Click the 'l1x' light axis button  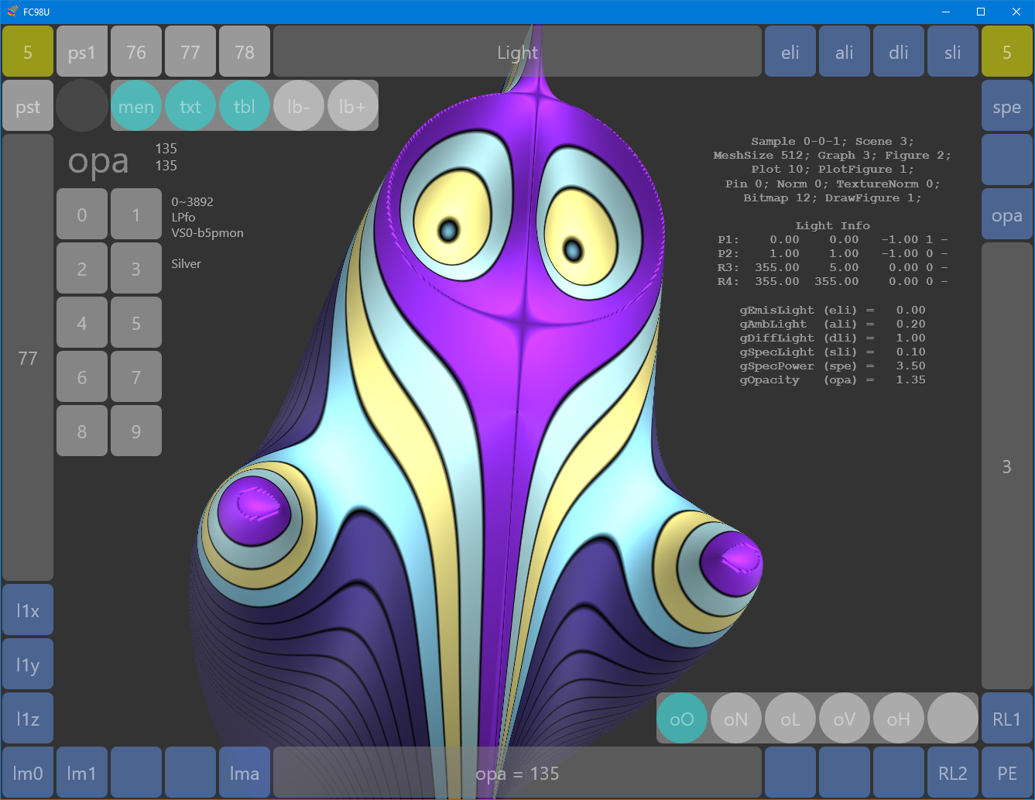point(28,610)
